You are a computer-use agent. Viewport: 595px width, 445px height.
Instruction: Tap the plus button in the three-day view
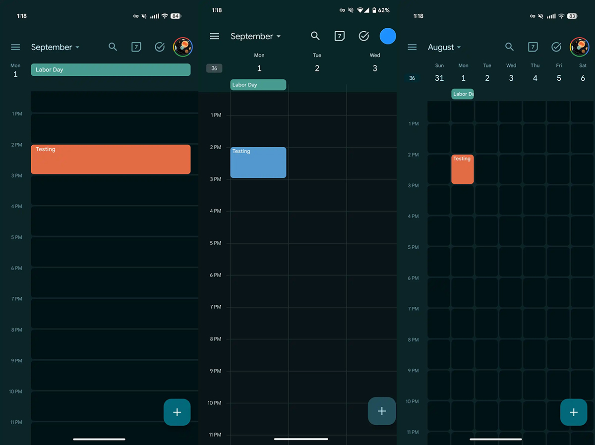pyautogui.click(x=382, y=411)
